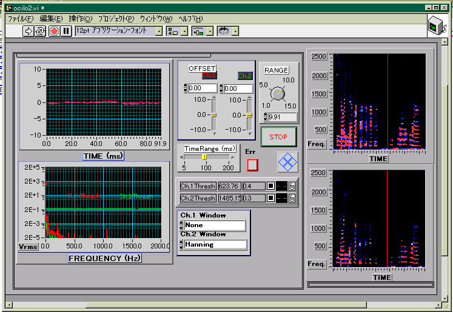Click the Run Continuously icon

pyautogui.click(x=40, y=31)
